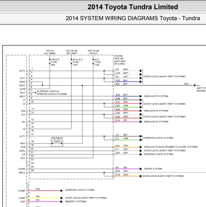This screenshot has width=206, height=207.
Task: Select the GND2 pin label
Action: click(x=22, y=82)
